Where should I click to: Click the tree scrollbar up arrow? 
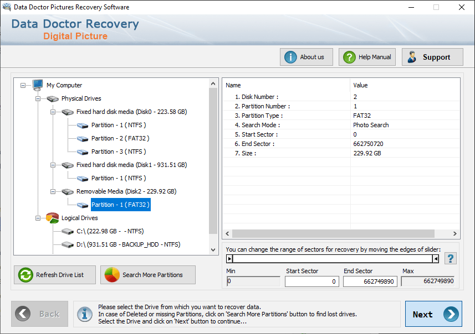click(x=213, y=84)
